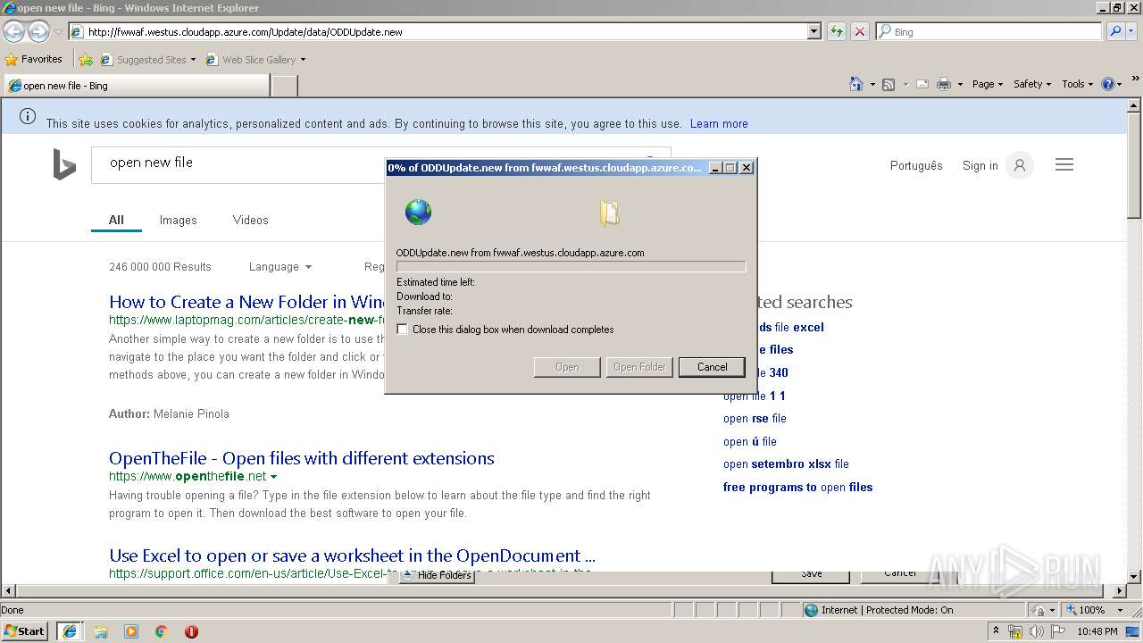Image resolution: width=1143 pixels, height=643 pixels.
Task: Click the Internet Explorer taskbar icon
Action: [70, 631]
